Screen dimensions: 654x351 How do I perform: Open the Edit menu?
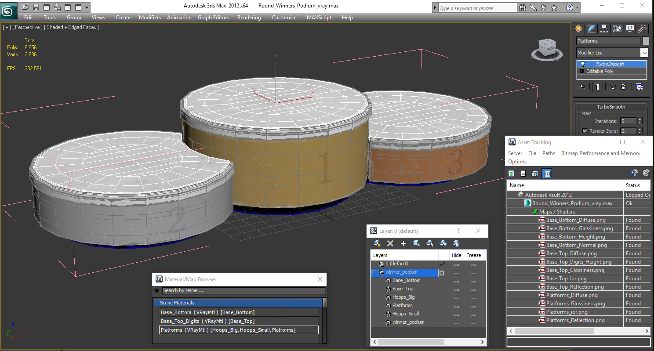pos(29,18)
